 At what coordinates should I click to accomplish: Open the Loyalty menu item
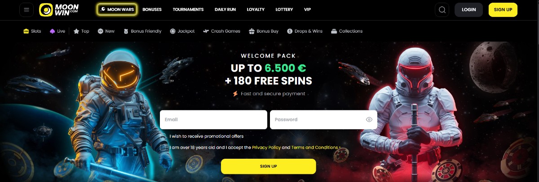256,9
